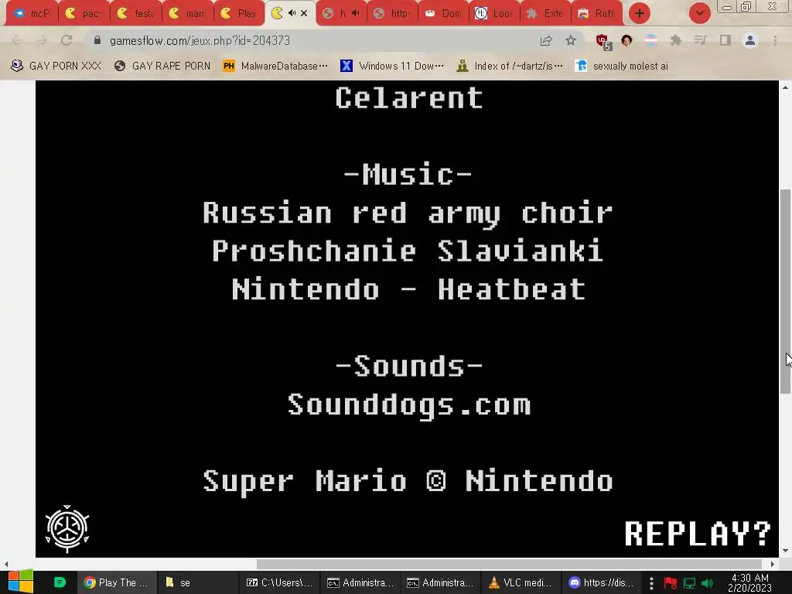Click the avatar face extension icon

coord(626,40)
